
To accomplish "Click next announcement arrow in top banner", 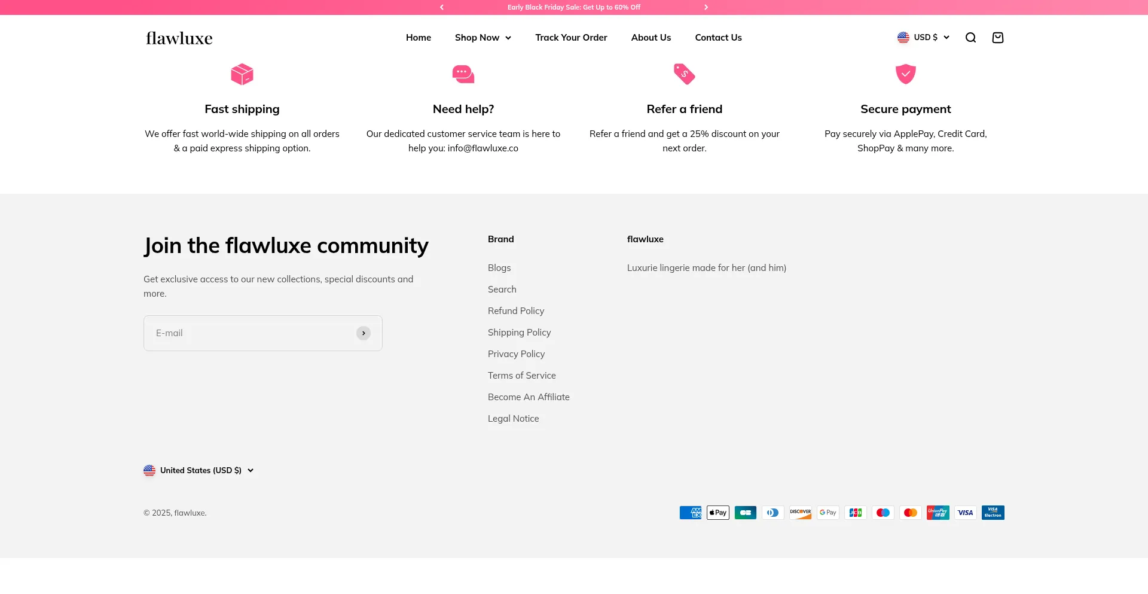I will (x=706, y=7).
